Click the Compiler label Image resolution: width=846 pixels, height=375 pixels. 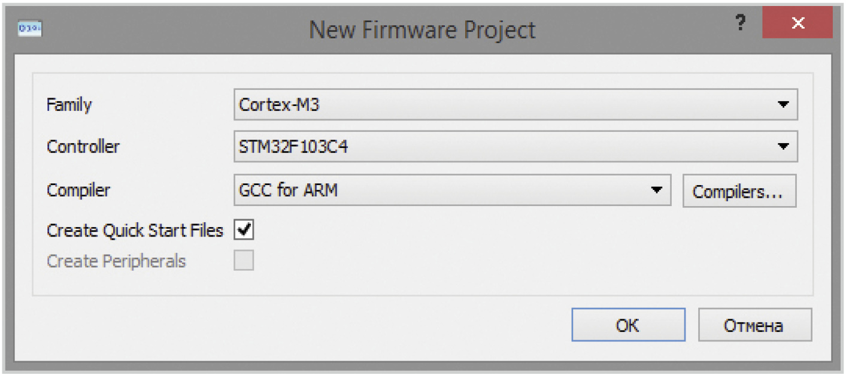tap(78, 191)
